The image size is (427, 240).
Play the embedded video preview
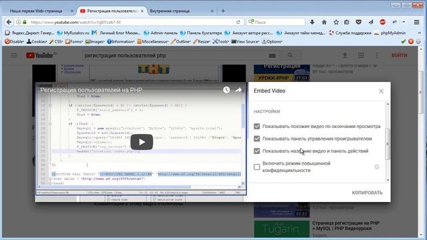(x=141, y=142)
